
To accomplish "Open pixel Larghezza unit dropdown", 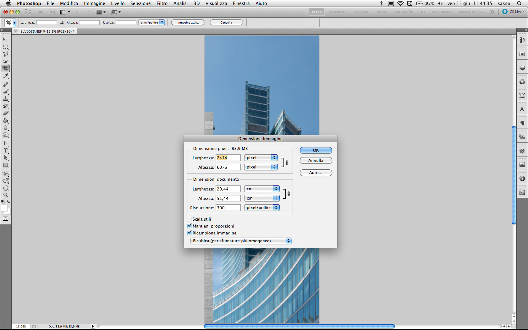I will (x=261, y=157).
